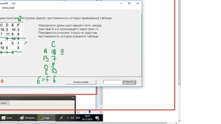Close the oCam recorder window
221x124 pixels.
click(x=73, y=97)
